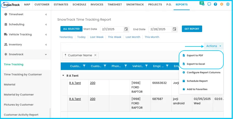The image size is (233, 119).
Task: Open the Start Date calendar picker
Action: pyautogui.click(x=126, y=29)
